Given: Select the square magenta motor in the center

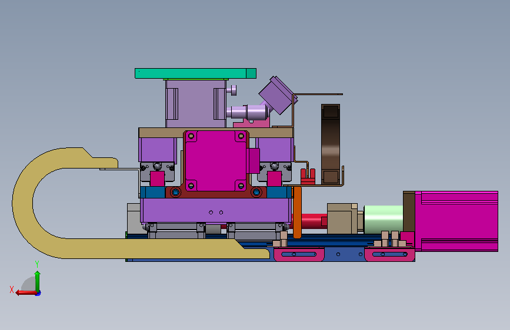Looking at the screenshot, I should click(215, 161).
